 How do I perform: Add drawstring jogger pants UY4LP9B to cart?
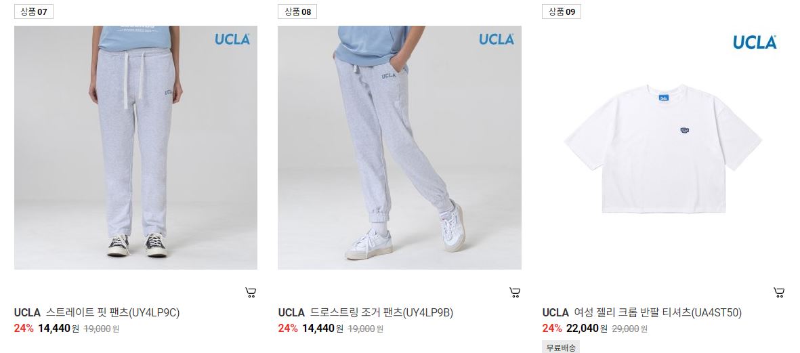pos(515,292)
